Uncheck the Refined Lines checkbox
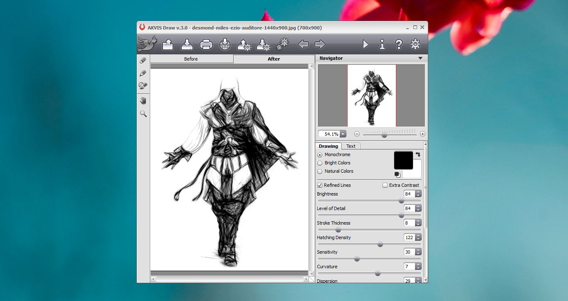Viewport: 568px width, 301px height. (320, 185)
